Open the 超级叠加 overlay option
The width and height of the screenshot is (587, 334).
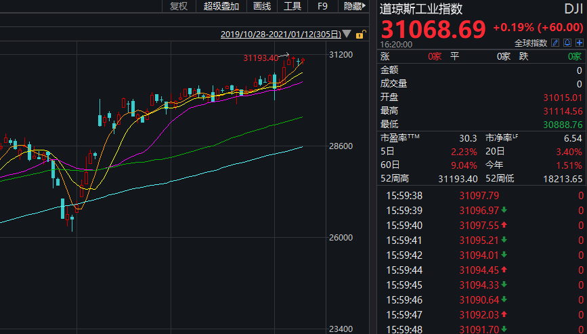221,6
